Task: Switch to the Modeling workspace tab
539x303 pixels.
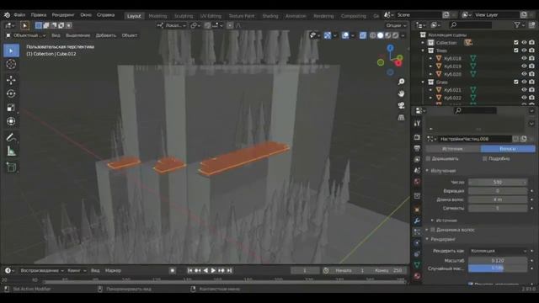Action: click(x=157, y=16)
